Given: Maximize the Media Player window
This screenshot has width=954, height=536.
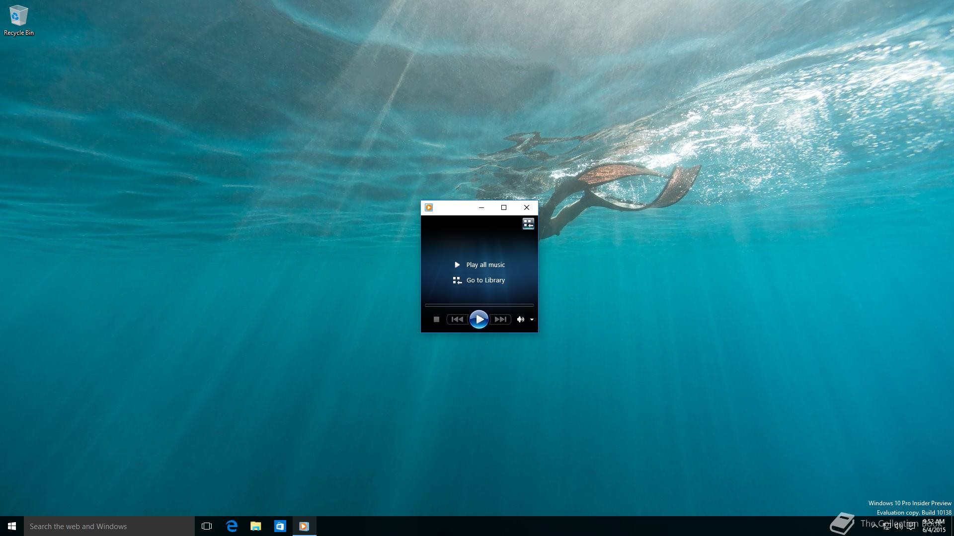Looking at the screenshot, I should tap(504, 207).
